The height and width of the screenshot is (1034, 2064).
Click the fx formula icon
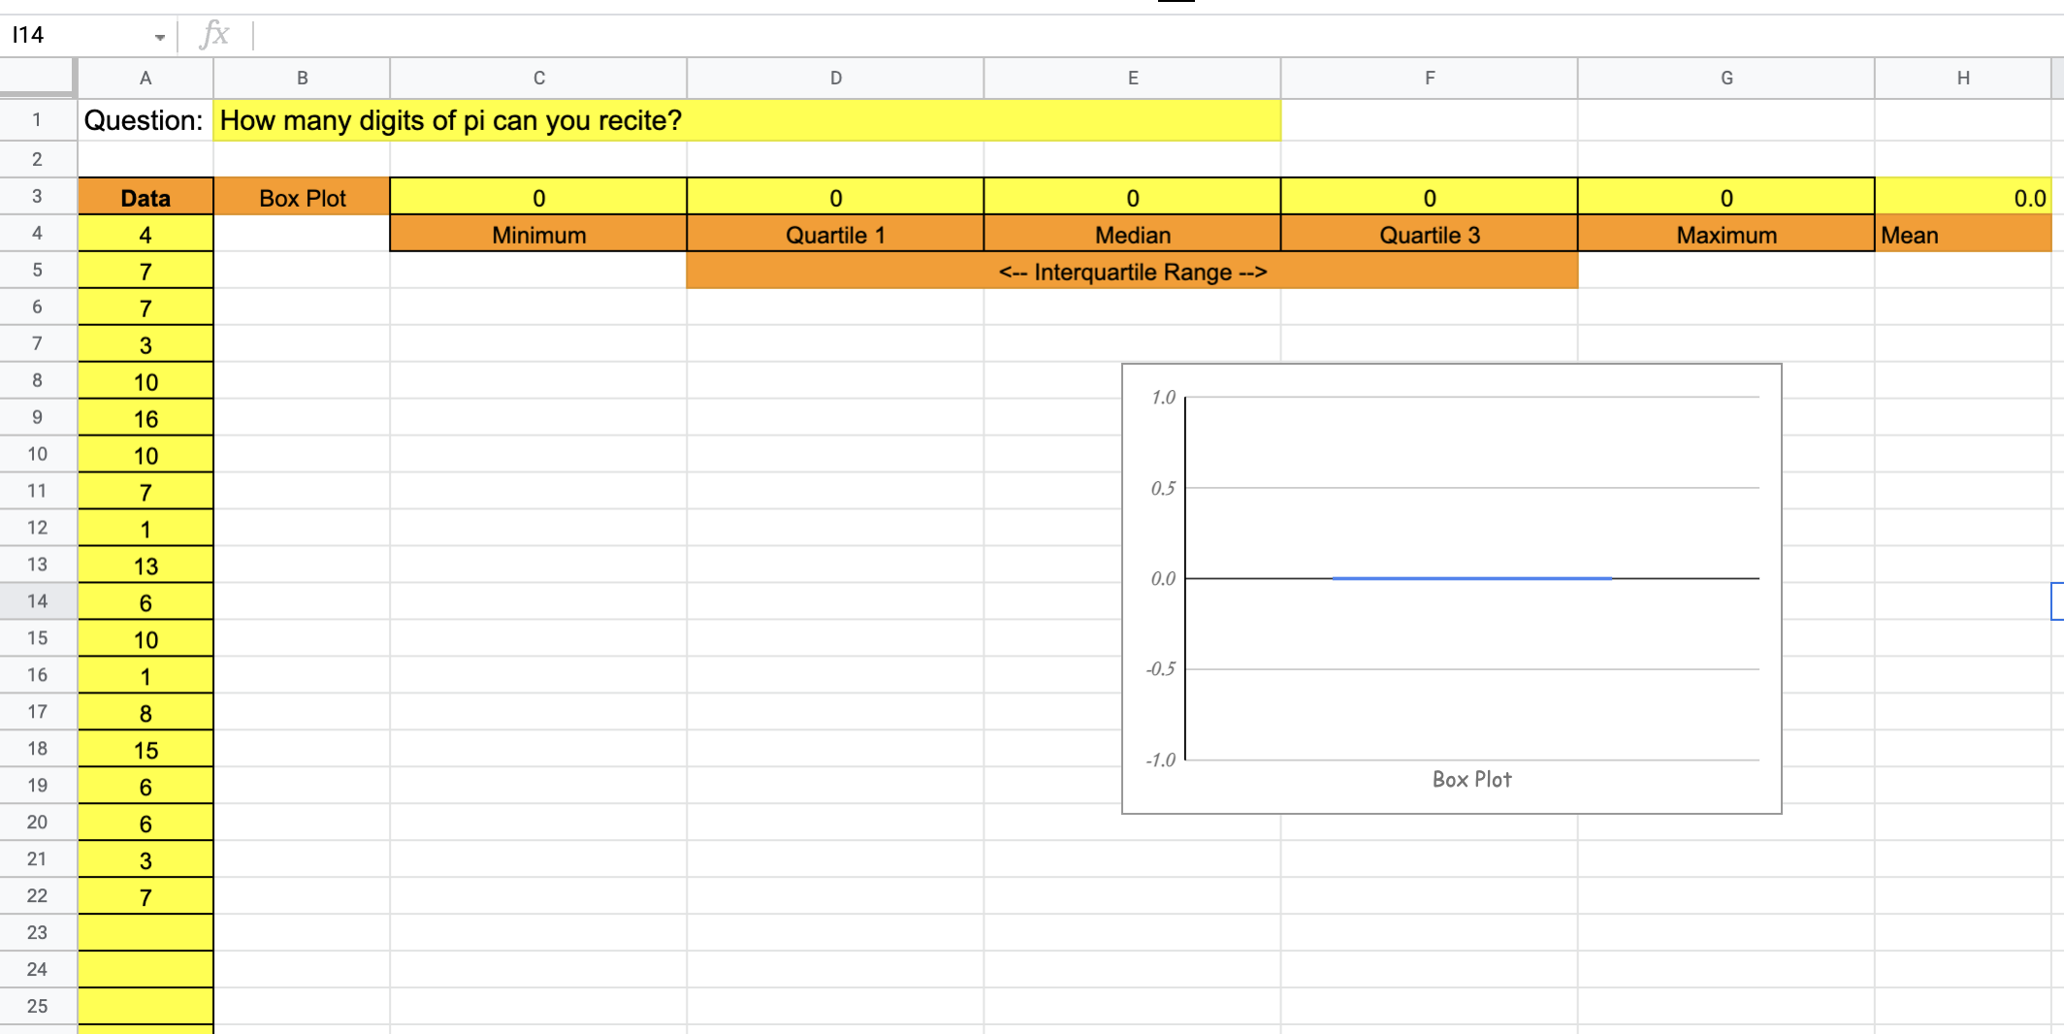point(213,35)
